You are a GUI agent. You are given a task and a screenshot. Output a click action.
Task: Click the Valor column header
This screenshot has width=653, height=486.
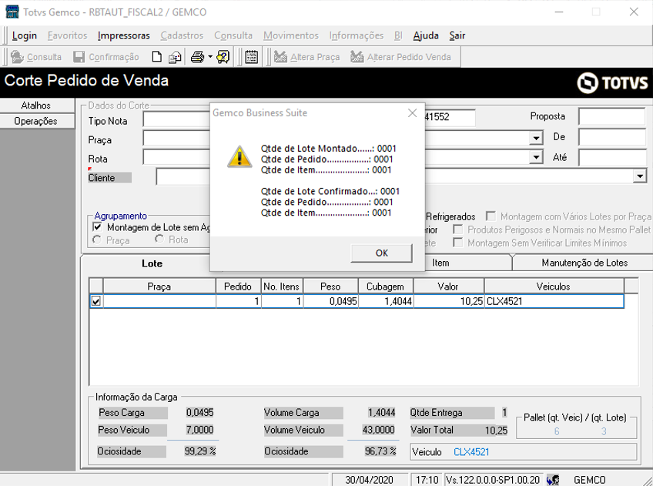click(x=448, y=287)
